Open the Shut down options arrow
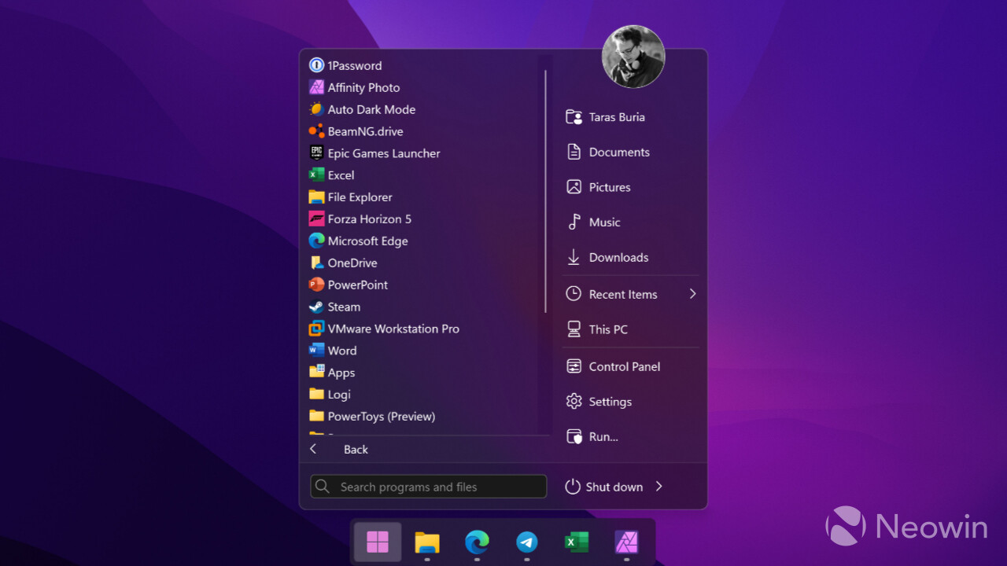1007x566 pixels. (x=659, y=487)
